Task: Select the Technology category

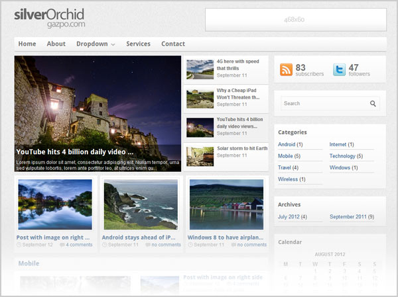Action: pyautogui.click(x=342, y=156)
